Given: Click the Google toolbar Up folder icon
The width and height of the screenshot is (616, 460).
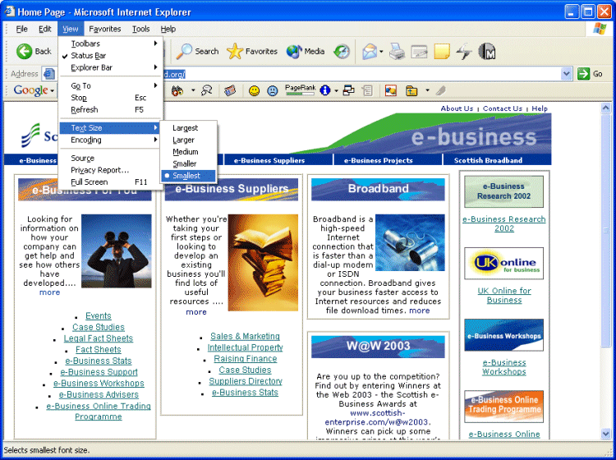Looking at the screenshot, I should (411, 90).
